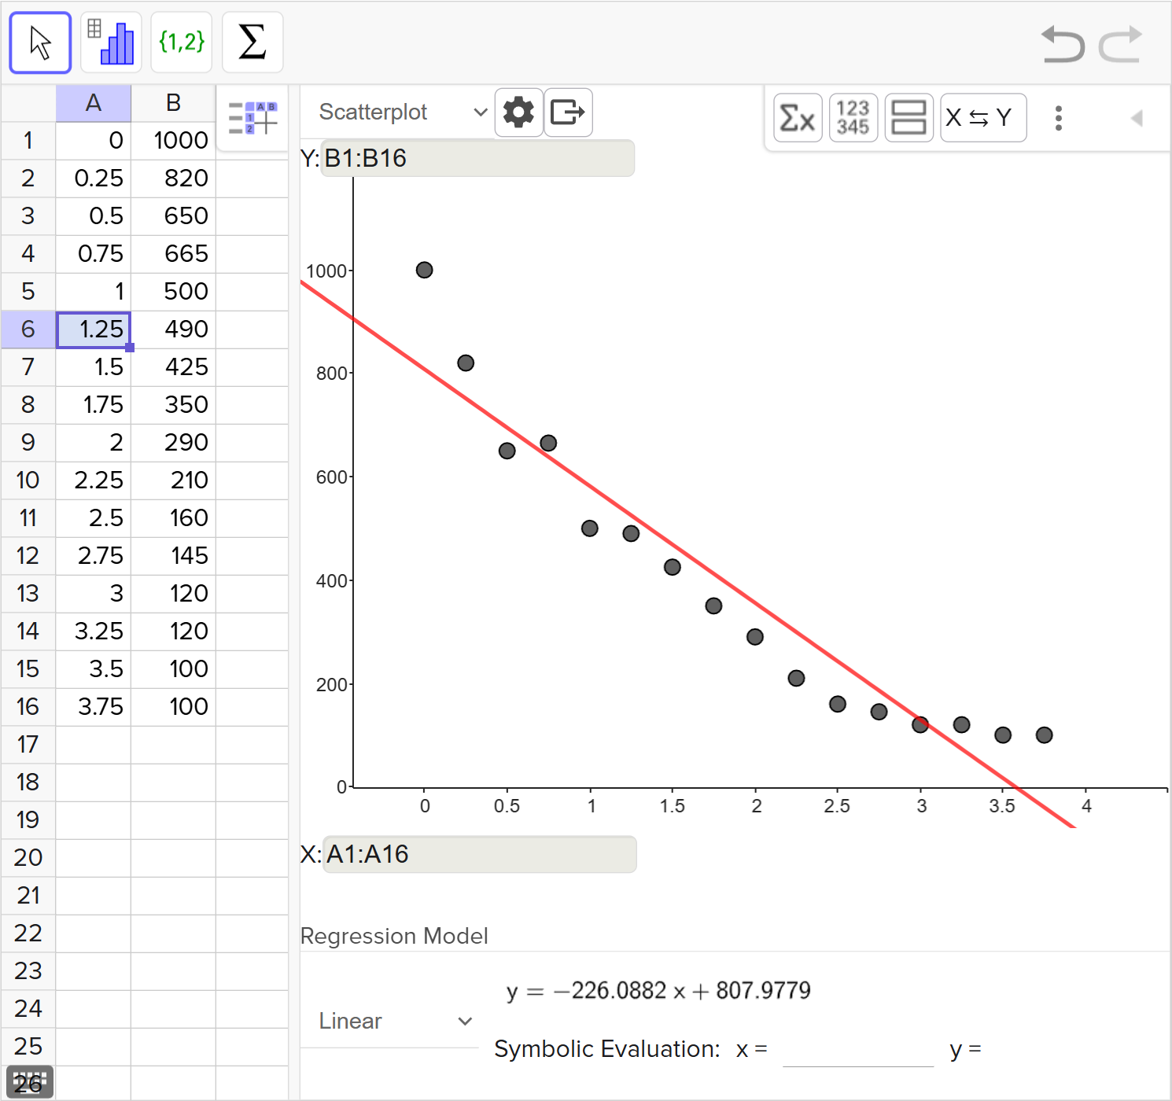Select cell containing 3.75
1172x1101 pixels.
pyautogui.click(x=93, y=707)
